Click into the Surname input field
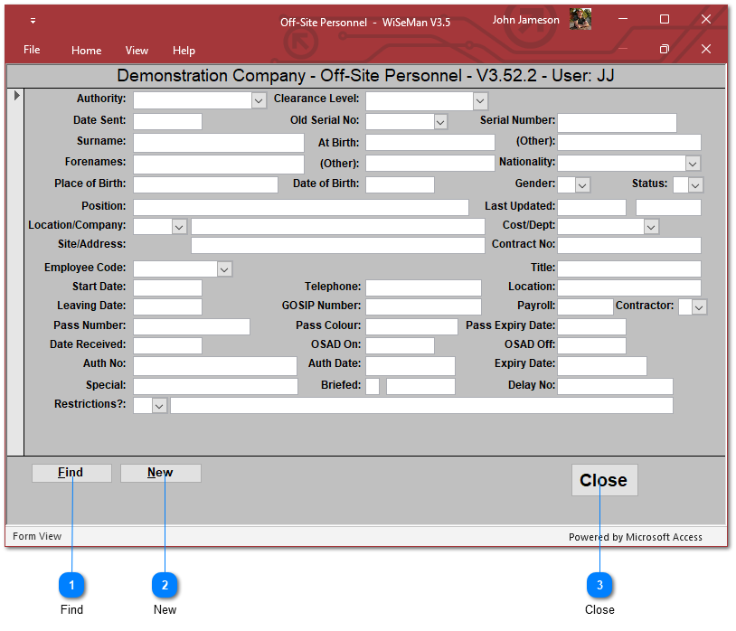 point(218,143)
